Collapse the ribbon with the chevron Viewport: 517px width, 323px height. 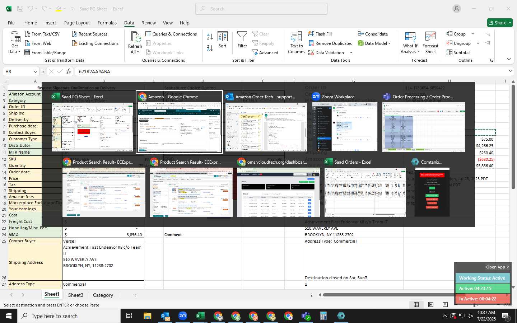pos(509,59)
